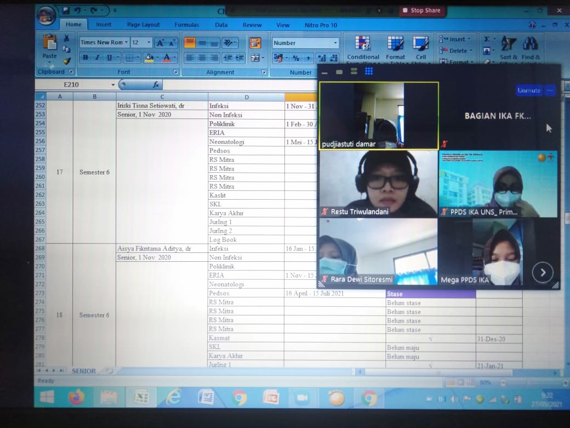Click the font color red swatch
The width and height of the screenshot is (570, 428).
(x=166, y=58)
